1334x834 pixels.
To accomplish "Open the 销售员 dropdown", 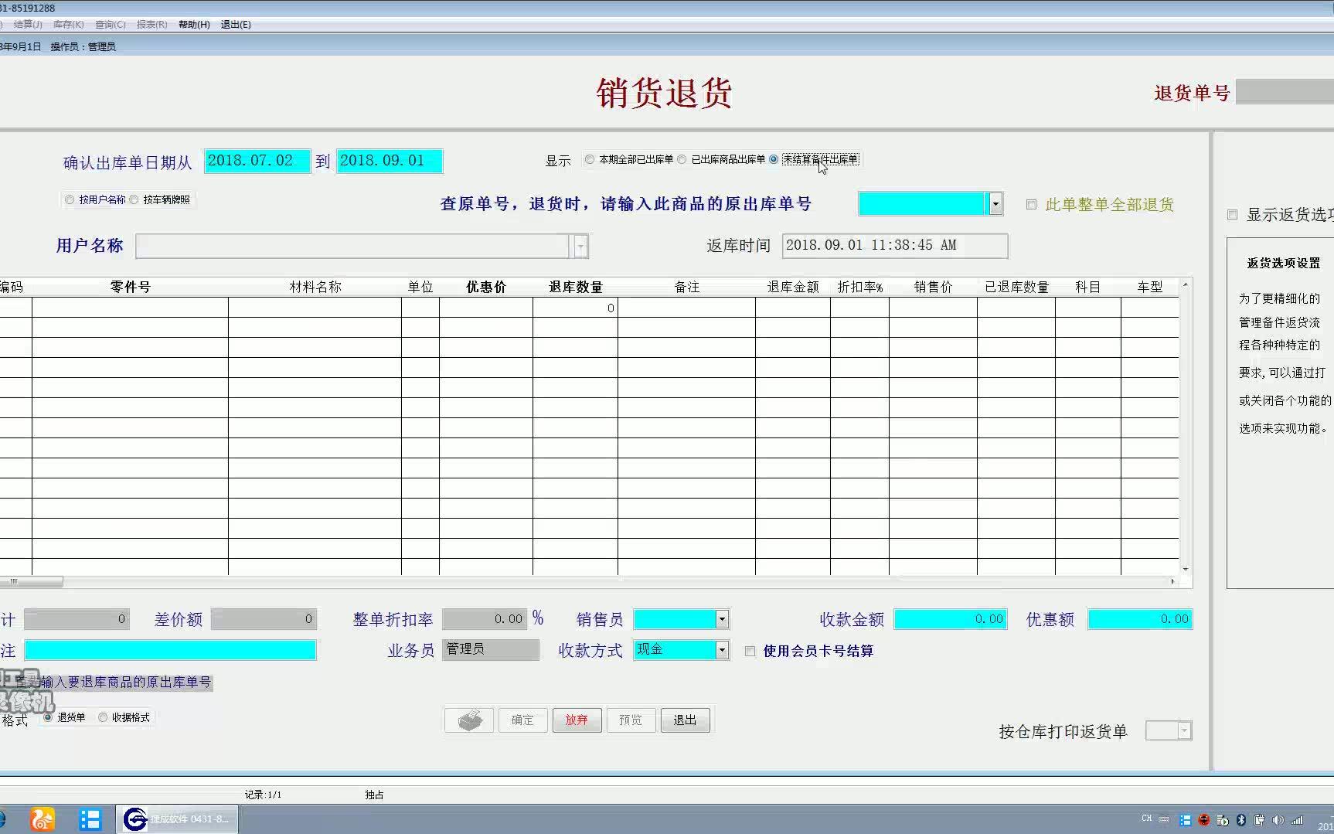I will (722, 619).
